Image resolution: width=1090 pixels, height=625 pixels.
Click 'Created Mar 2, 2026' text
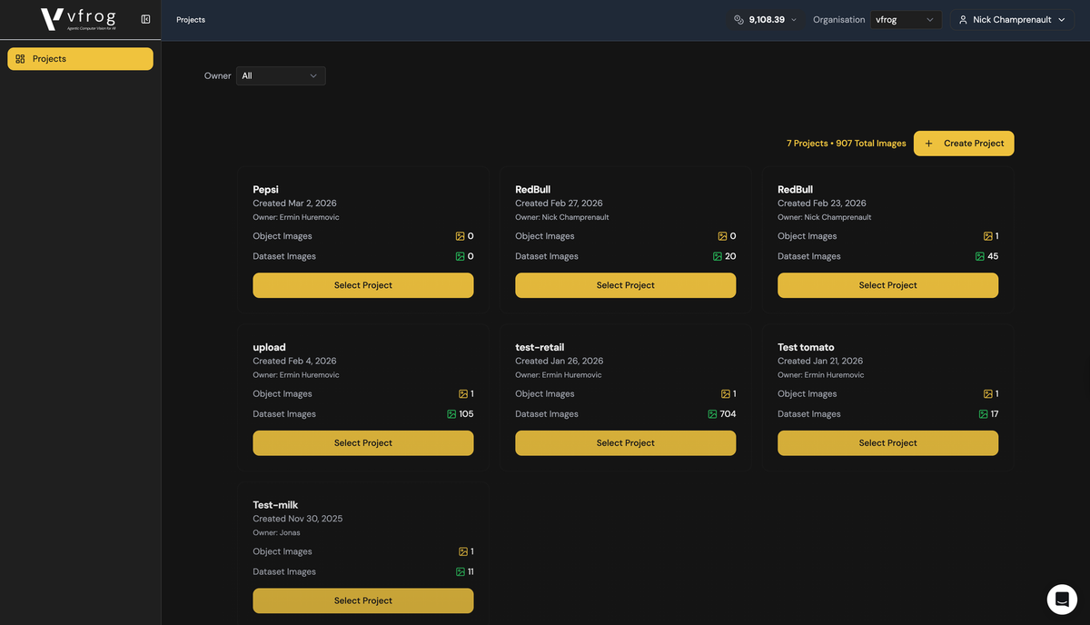pyautogui.click(x=294, y=203)
